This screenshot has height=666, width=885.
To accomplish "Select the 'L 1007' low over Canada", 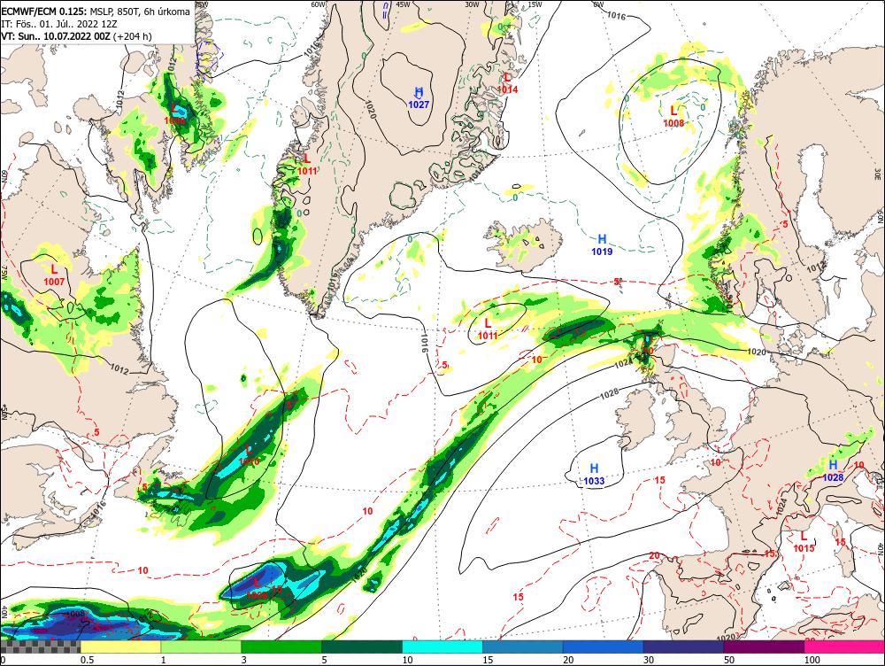I will coord(54,275).
